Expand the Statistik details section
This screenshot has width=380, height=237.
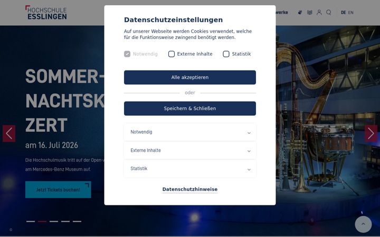tap(190, 169)
